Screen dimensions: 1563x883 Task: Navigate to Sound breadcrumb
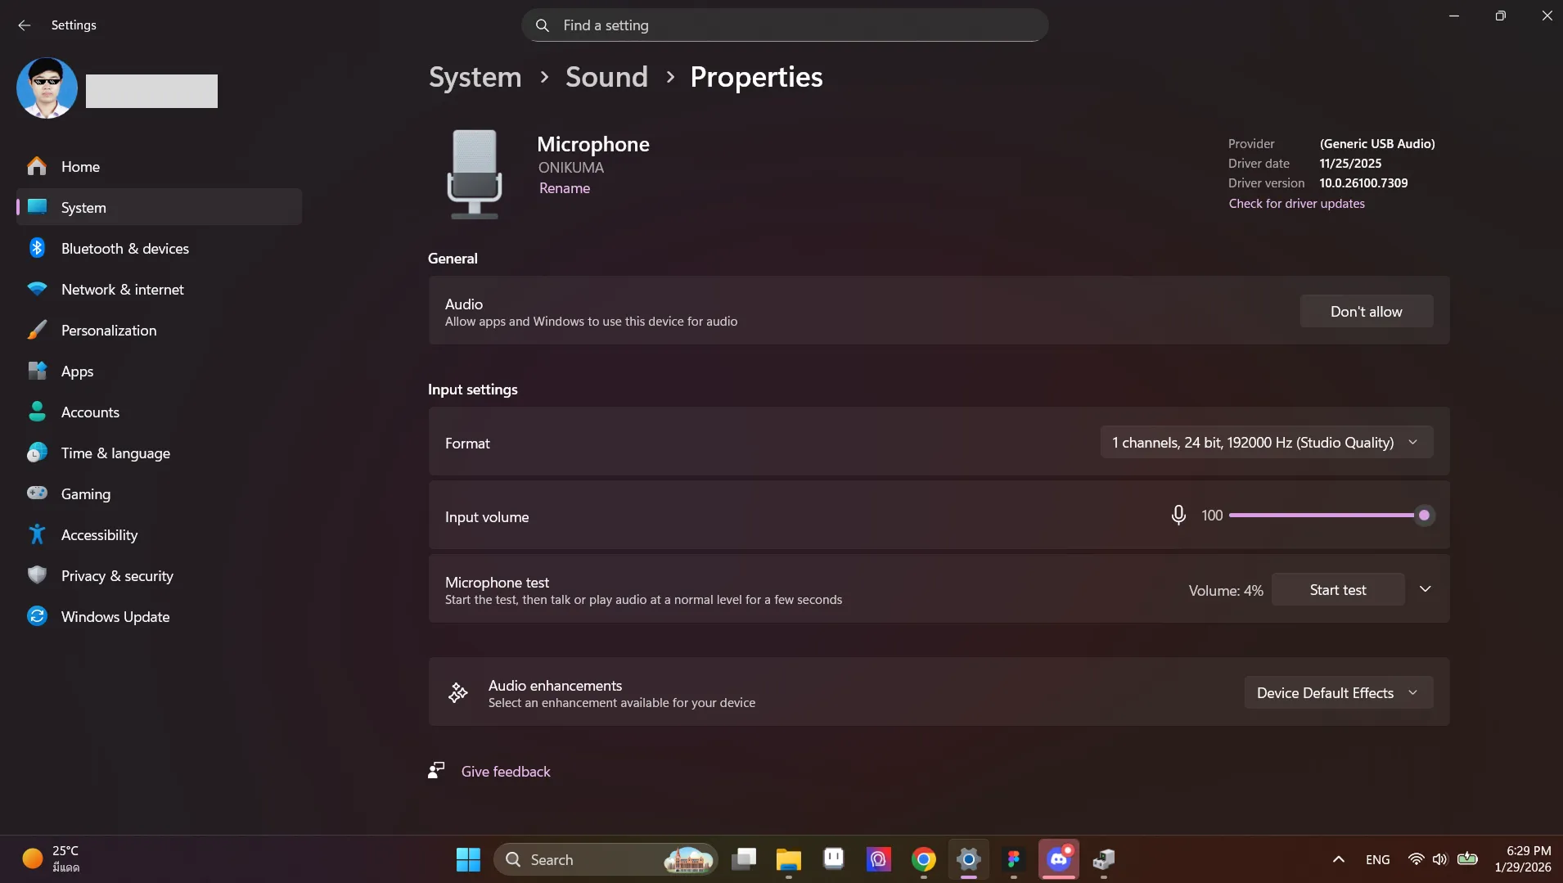(x=606, y=77)
